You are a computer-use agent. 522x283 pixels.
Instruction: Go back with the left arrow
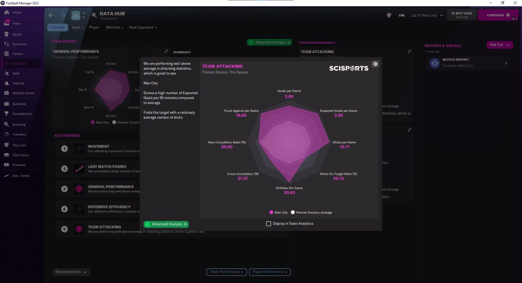point(51,16)
